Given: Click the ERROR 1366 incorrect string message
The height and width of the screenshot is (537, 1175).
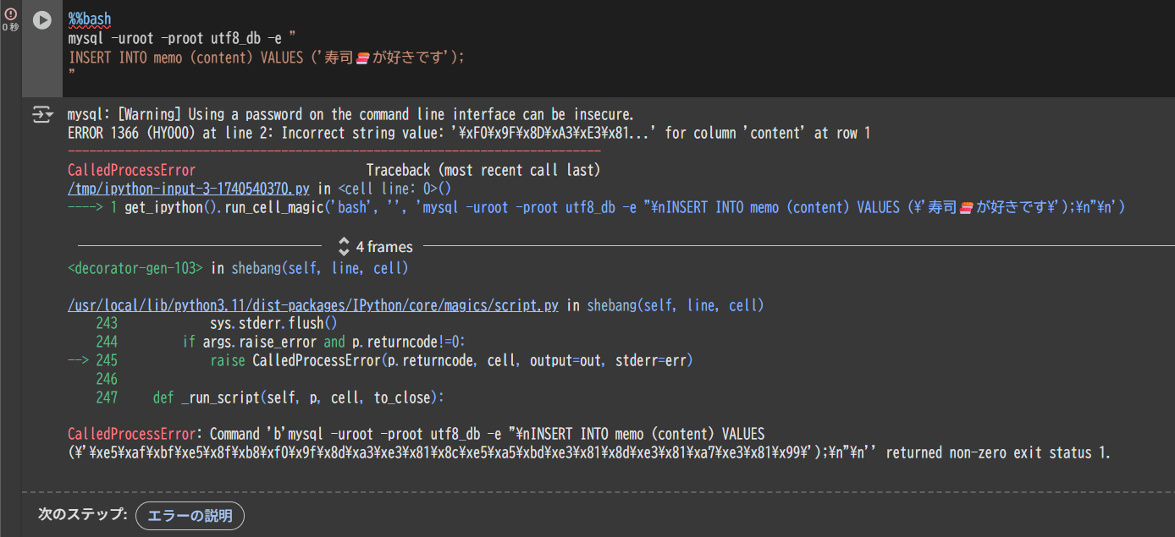Looking at the screenshot, I should (339, 133).
